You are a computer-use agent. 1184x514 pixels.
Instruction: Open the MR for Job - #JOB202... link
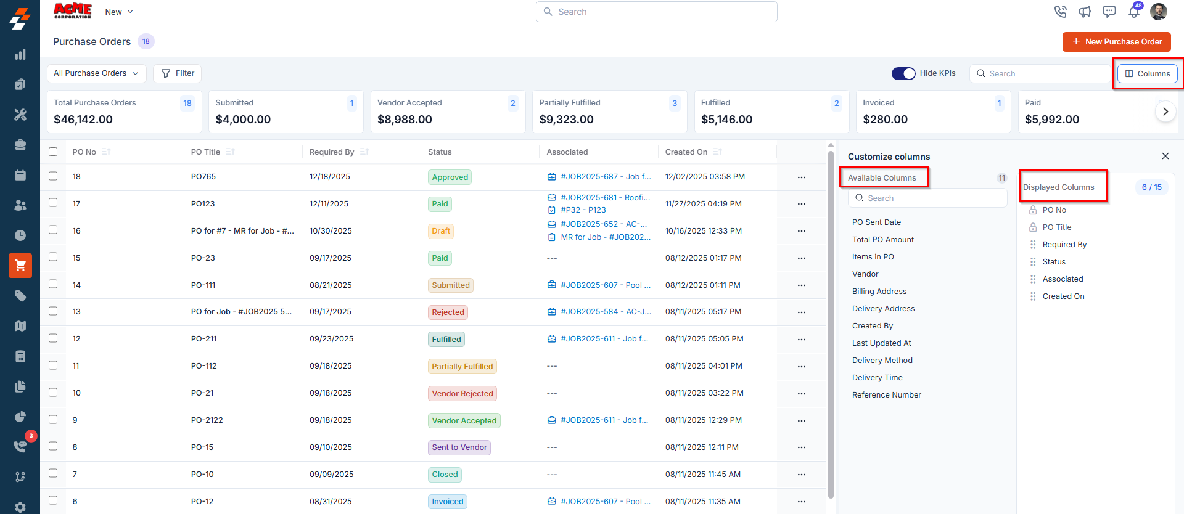[x=606, y=237]
